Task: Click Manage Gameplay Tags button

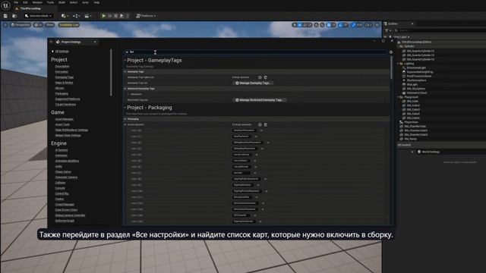Action: (253, 83)
